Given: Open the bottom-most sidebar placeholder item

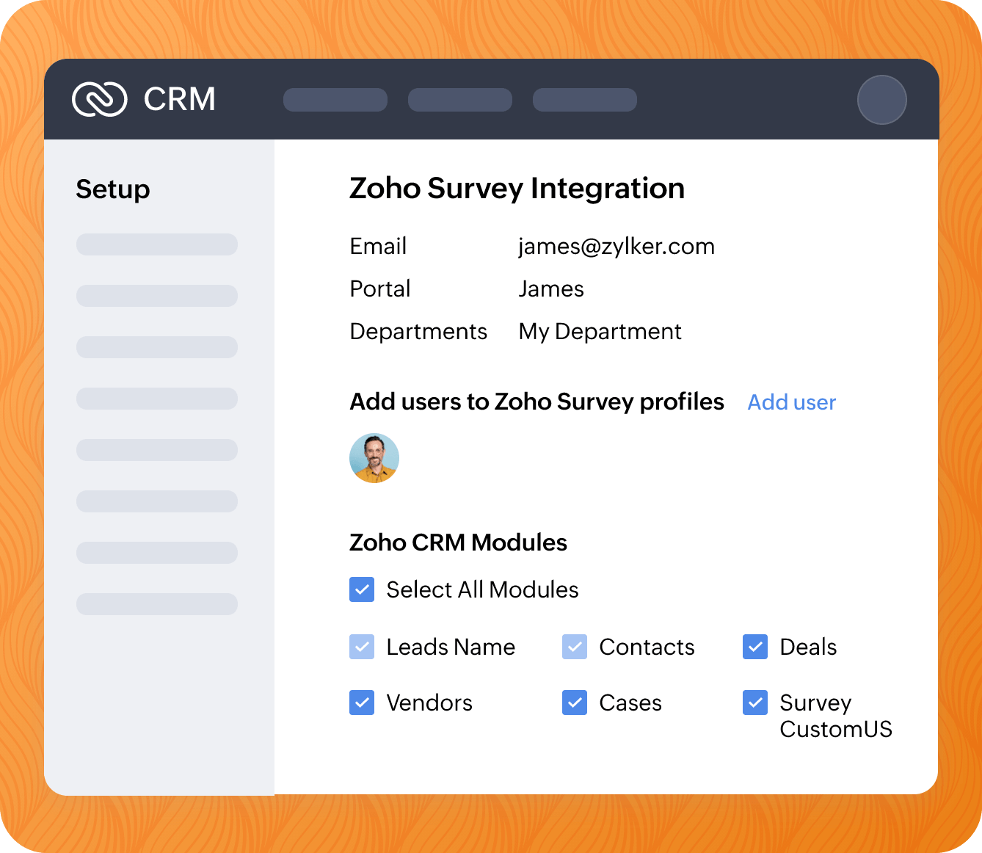Looking at the screenshot, I should click(x=157, y=604).
